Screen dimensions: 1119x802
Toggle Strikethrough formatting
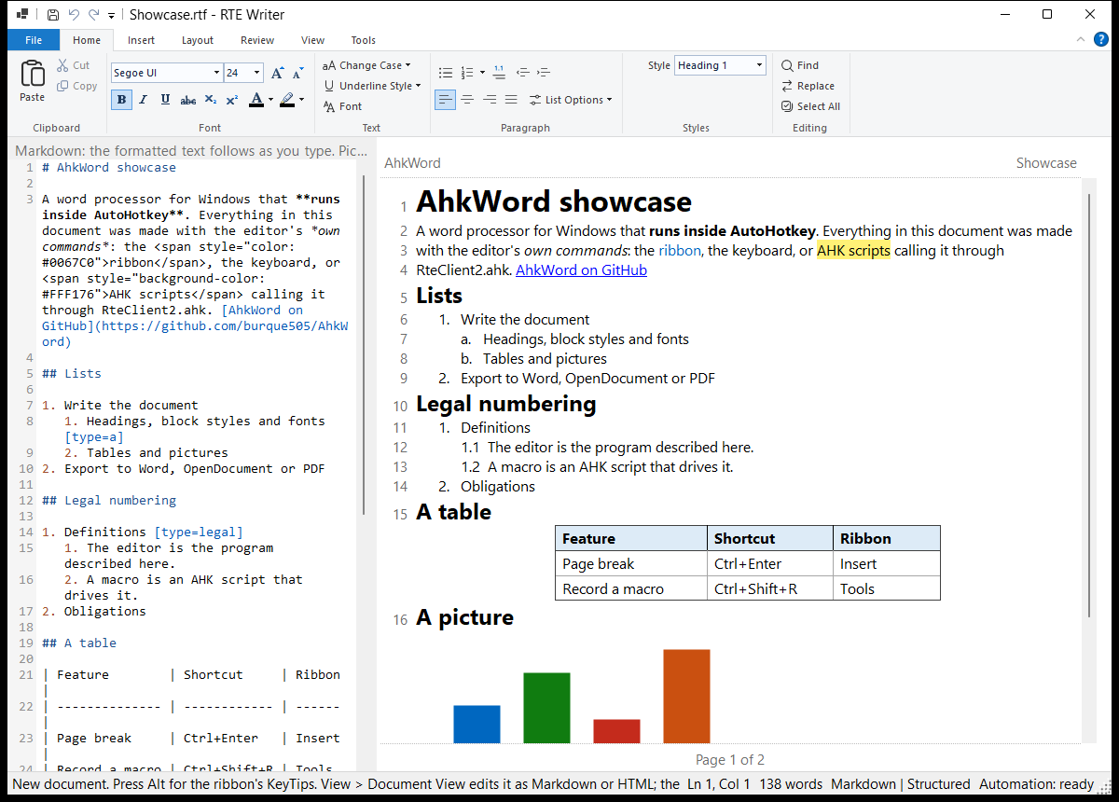188,100
